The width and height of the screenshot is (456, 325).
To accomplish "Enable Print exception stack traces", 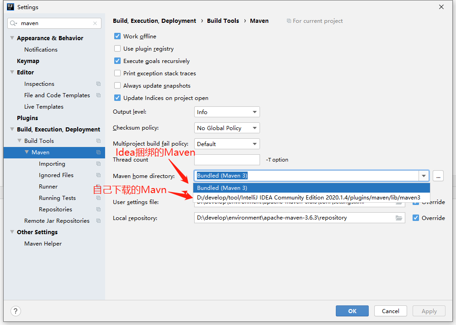I will coord(117,73).
